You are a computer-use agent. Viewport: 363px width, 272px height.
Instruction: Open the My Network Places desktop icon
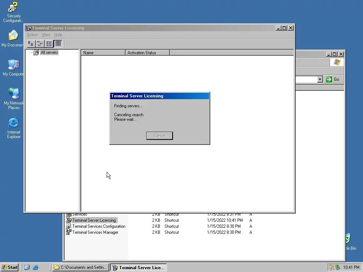point(14,99)
